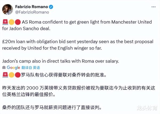The image size is (160, 114).
Task: Click the 桑乔的团队 translated sentence
Action: [x=52, y=107]
